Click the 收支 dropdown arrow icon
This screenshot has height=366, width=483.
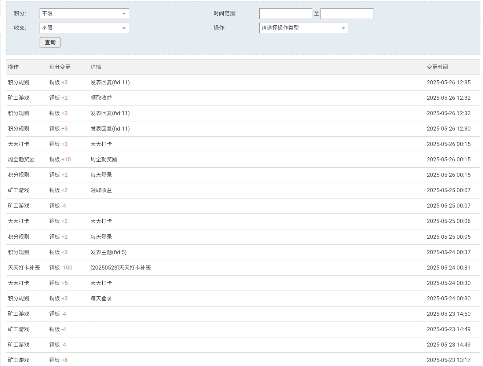click(124, 28)
